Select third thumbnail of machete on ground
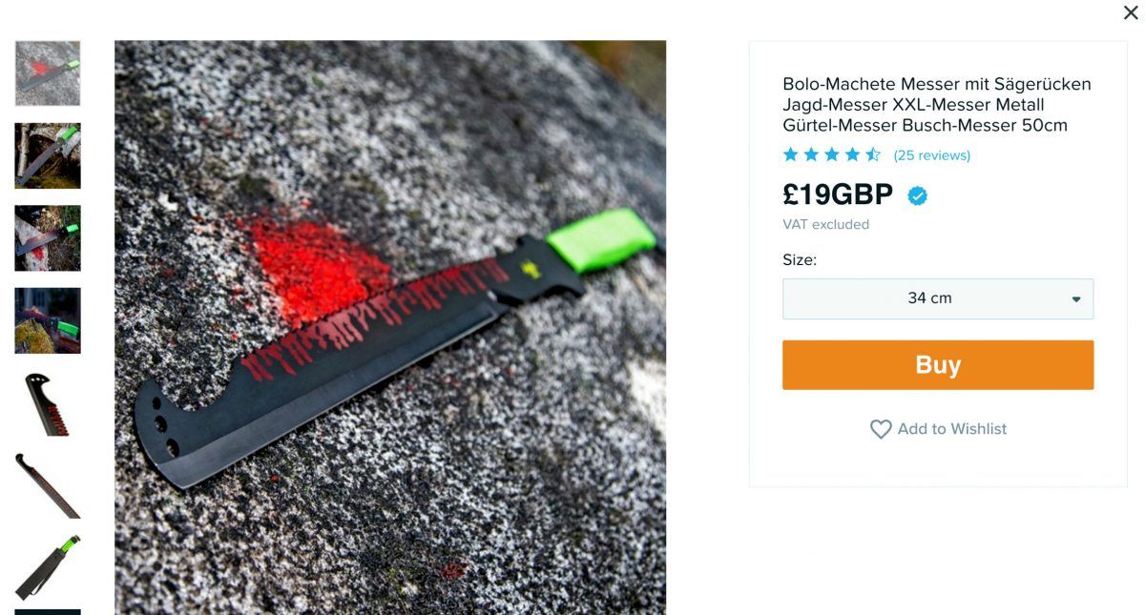Viewport: 1145px width, 615px height. pyautogui.click(x=48, y=238)
